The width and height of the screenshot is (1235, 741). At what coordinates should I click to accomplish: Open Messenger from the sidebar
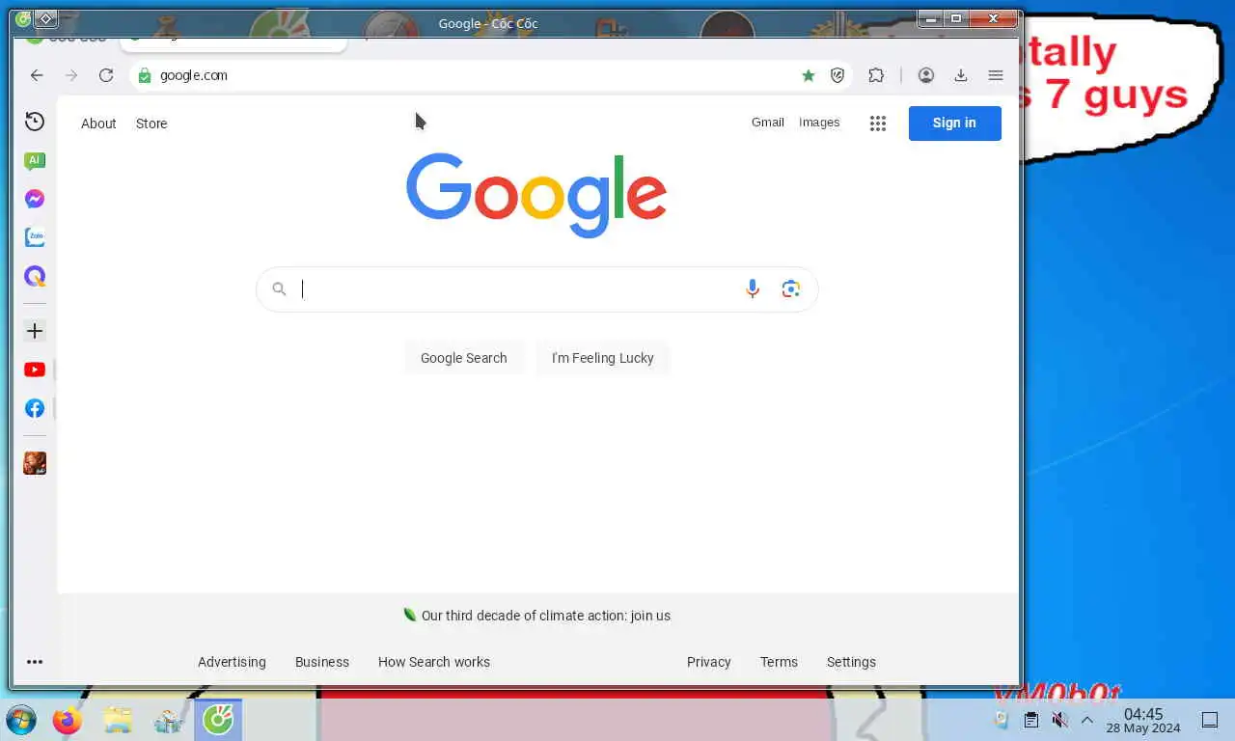(x=35, y=199)
